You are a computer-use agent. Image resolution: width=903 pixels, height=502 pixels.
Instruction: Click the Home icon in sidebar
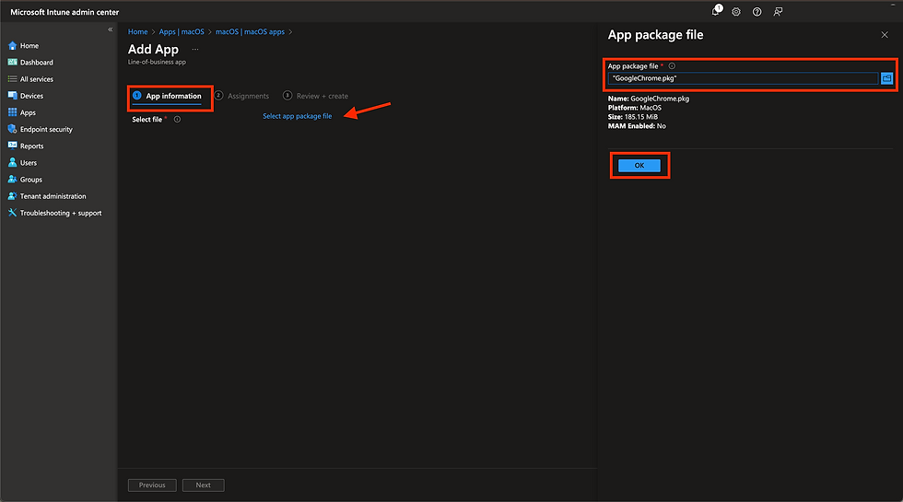pos(12,45)
